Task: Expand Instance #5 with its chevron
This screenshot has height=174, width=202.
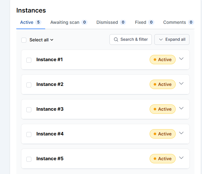Action: [181, 158]
